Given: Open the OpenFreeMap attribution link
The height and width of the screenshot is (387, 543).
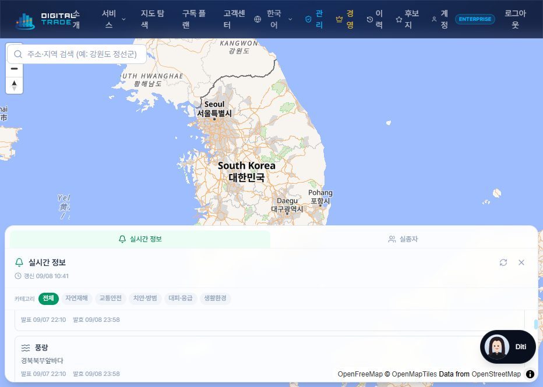Looking at the screenshot, I should 360,374.
